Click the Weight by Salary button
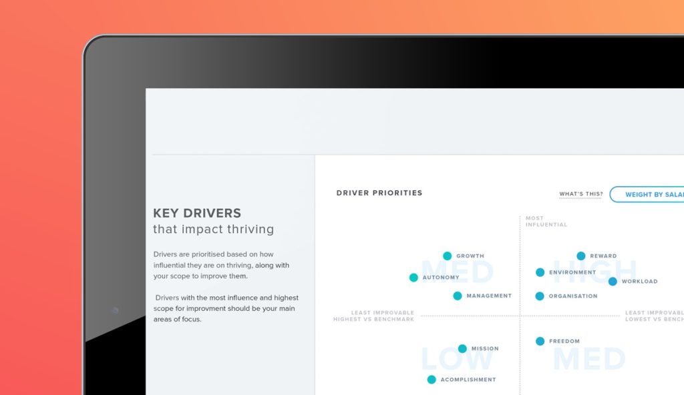684x395 pixels. [647, 194]
